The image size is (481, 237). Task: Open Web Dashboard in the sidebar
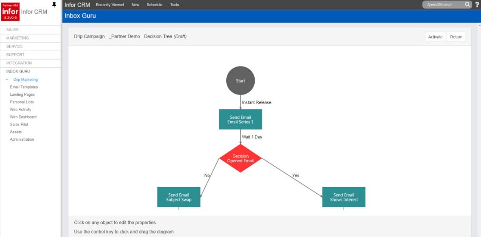(23, 117)
